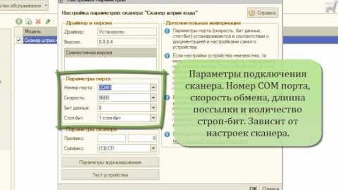Click the Версия field showing 8.0.8.4
This screenshot has height=190, width=338.
(x=127, y=42)
